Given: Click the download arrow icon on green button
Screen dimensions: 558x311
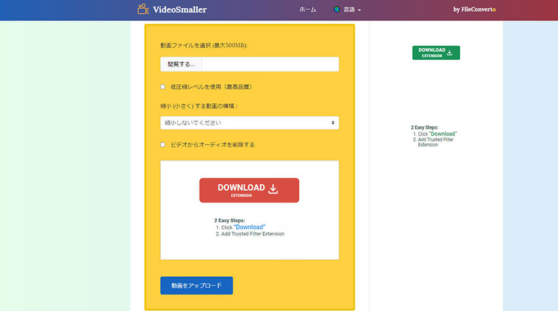Looking at the screenshot, I should coord(450,52).
